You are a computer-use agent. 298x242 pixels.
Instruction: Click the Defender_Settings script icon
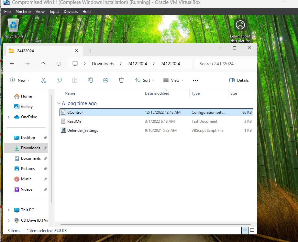tap(63, 131)
